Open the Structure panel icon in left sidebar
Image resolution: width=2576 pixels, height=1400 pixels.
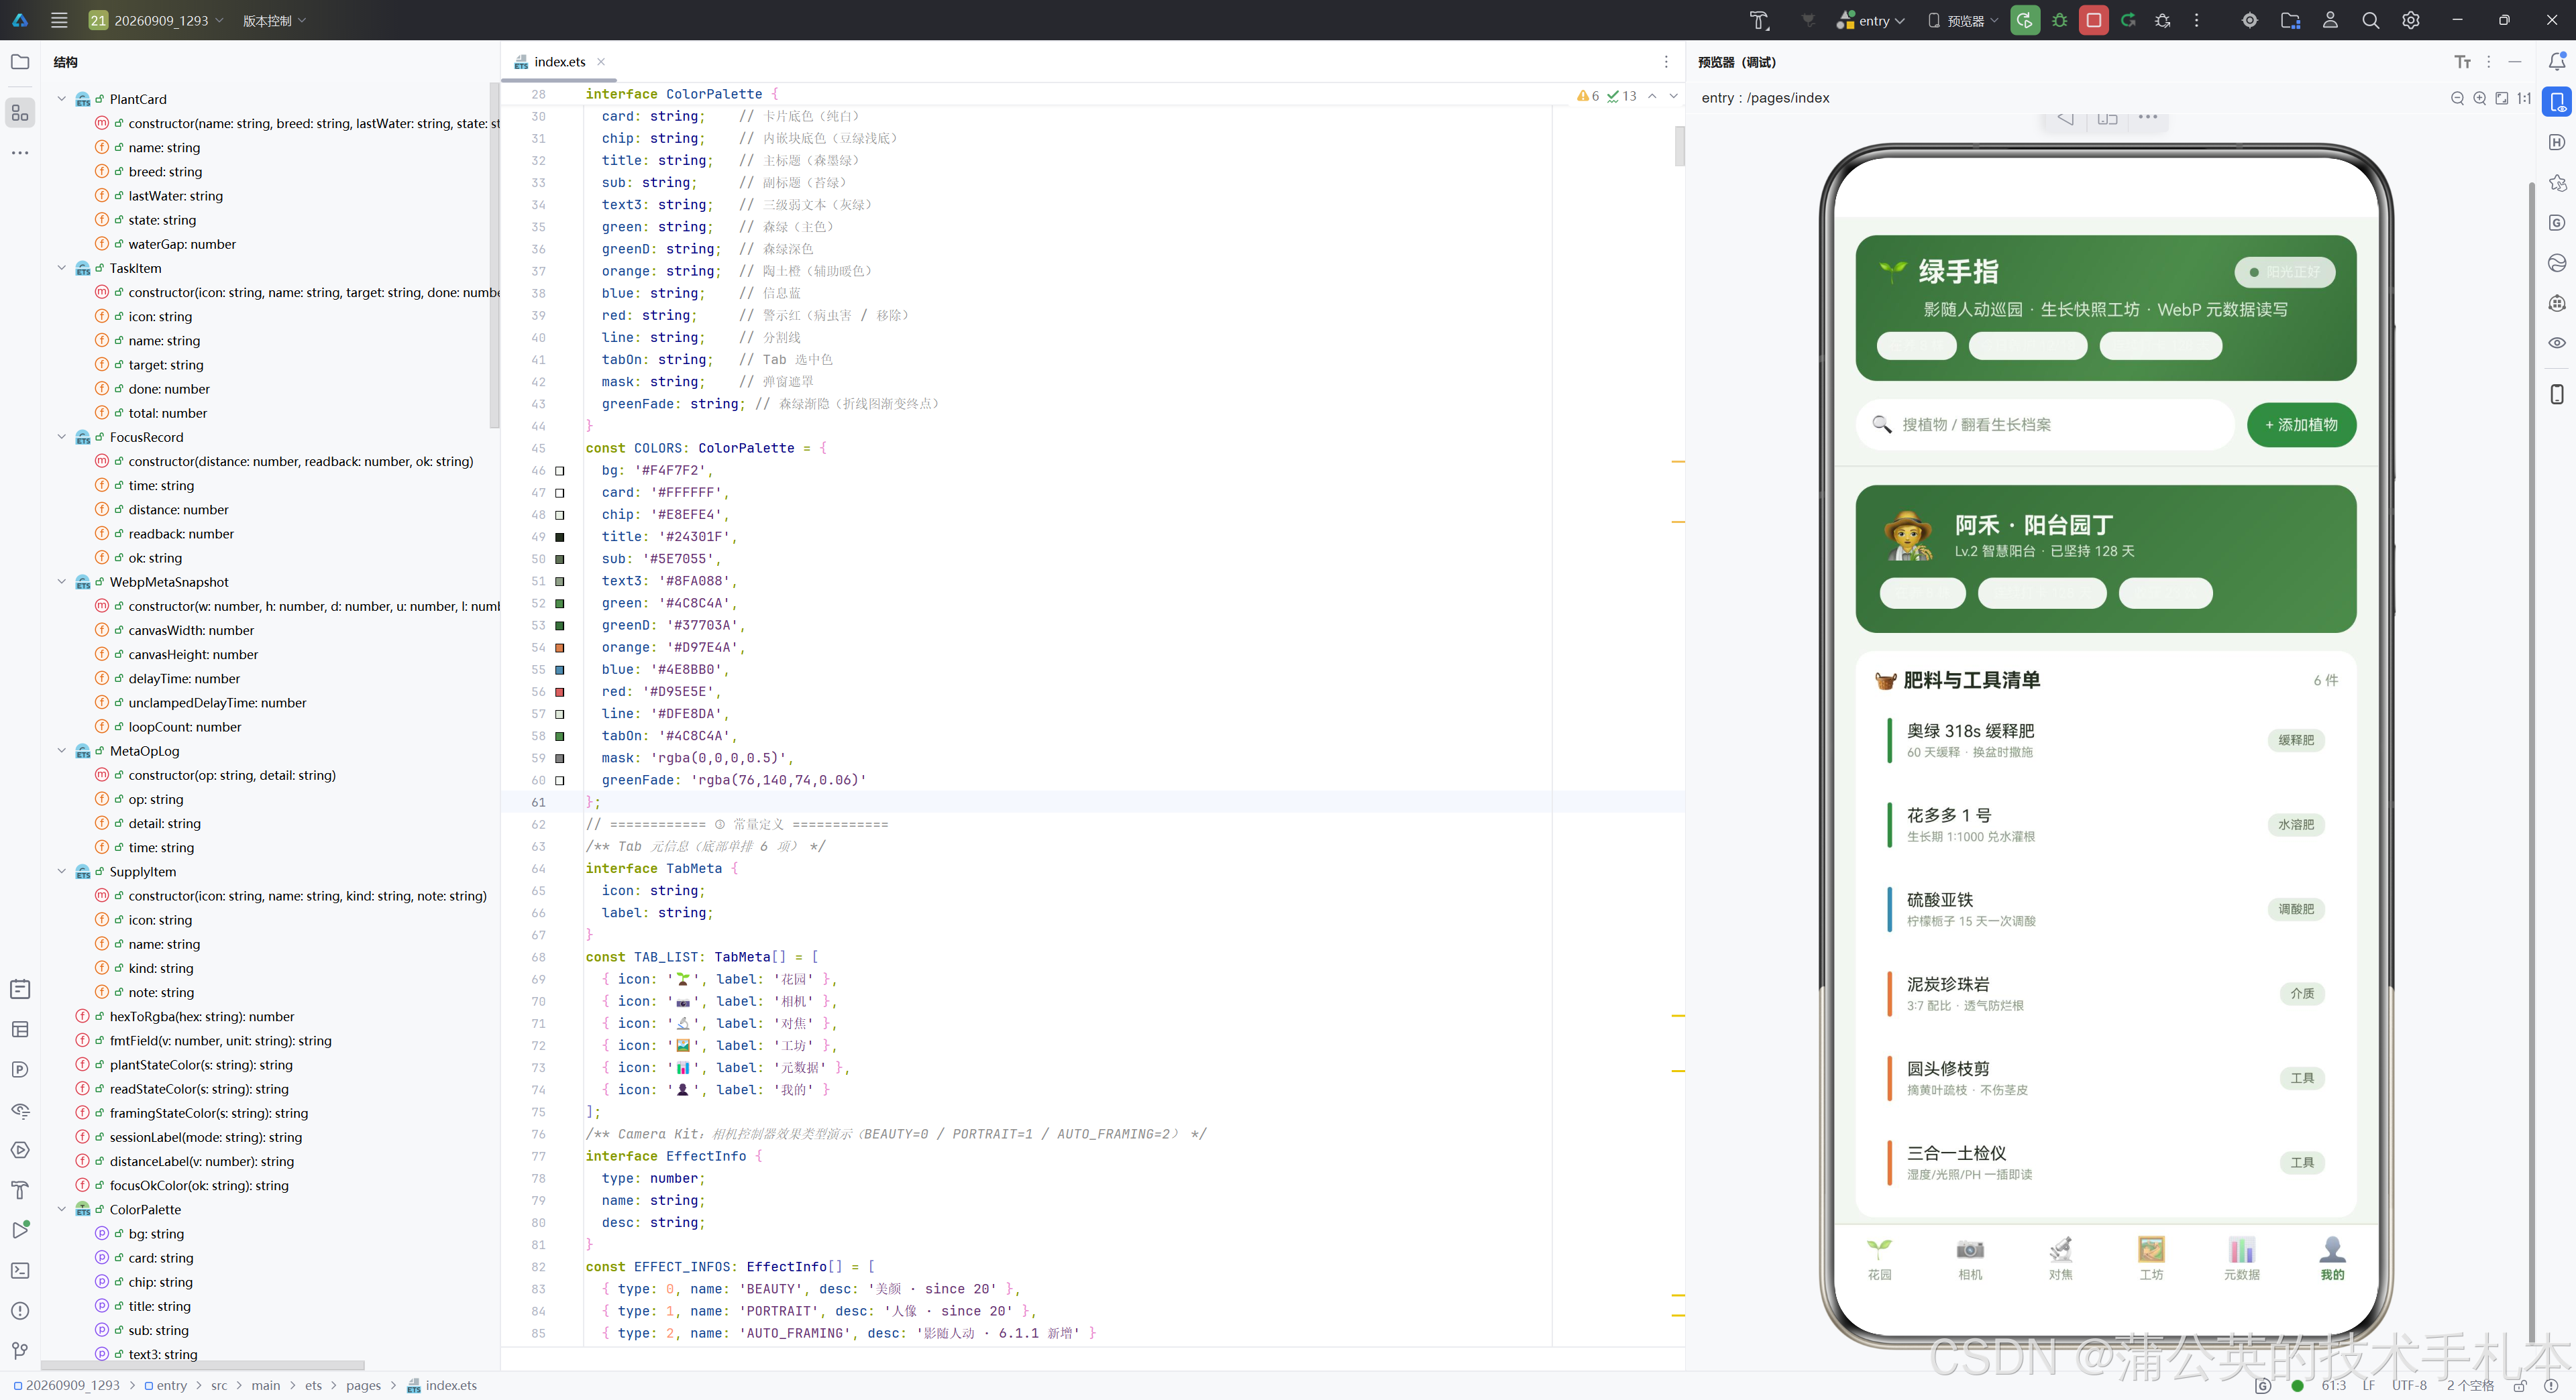20,113
